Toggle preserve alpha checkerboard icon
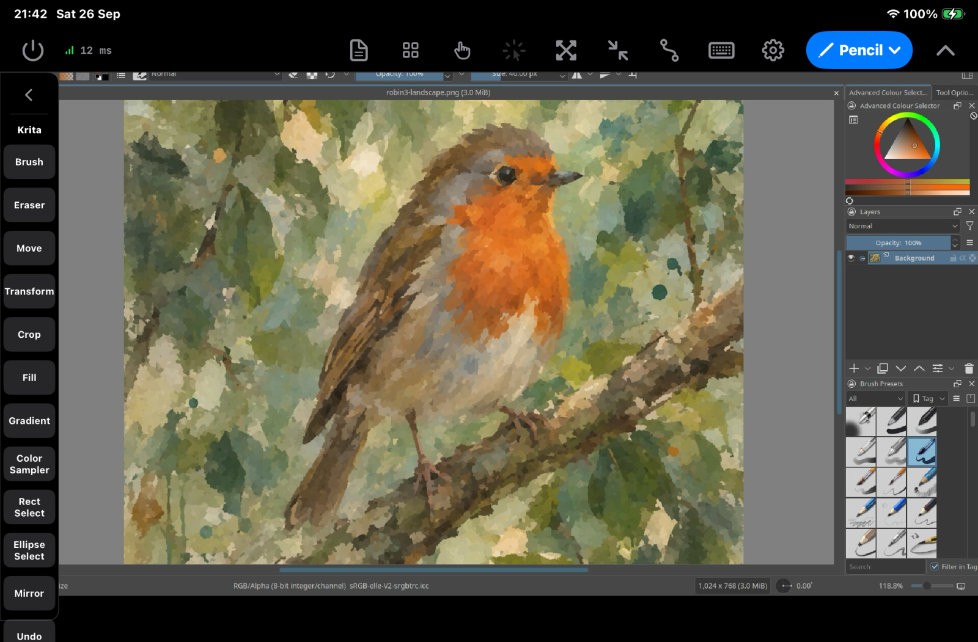The height and width of the screenshot is (642, 978). click(312, 75)
